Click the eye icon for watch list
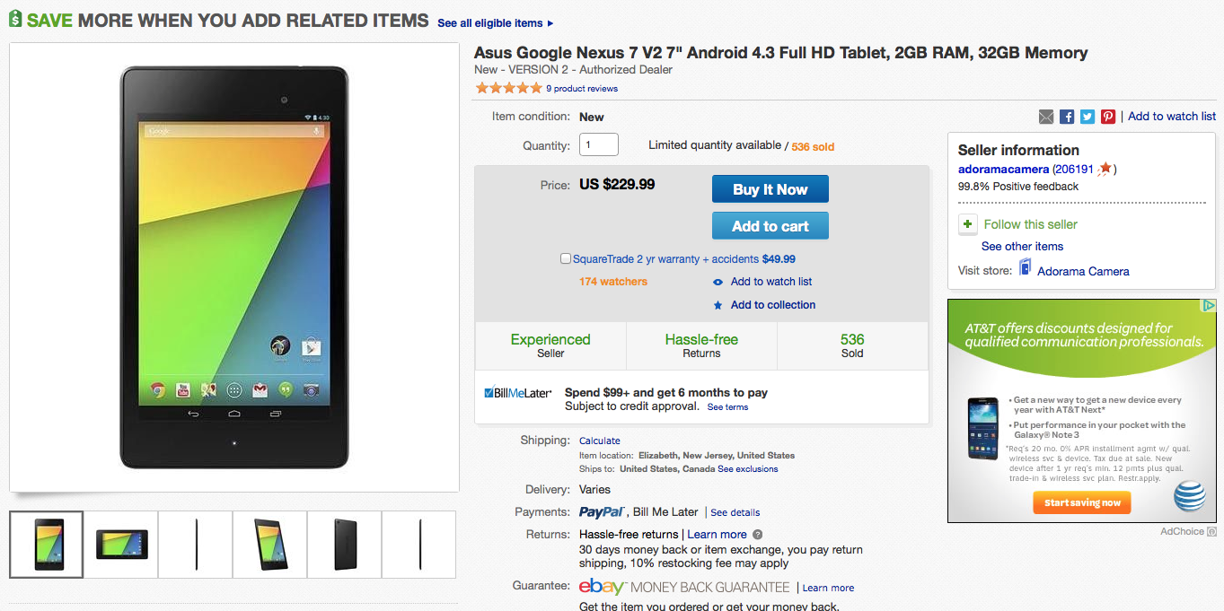The height and width of the screenshot is (611, 1224). (x=718, y=282)
